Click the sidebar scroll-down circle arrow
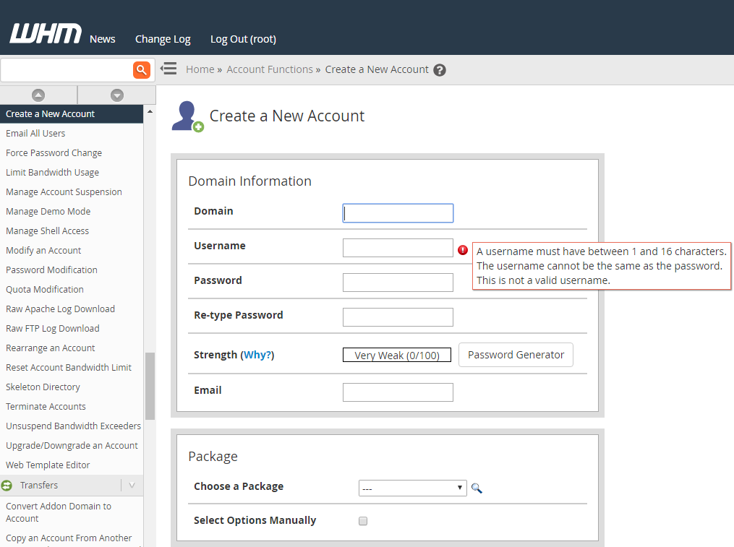Viewport: 734px width, 547px height. pyautogui.click(x=117, y=95)
